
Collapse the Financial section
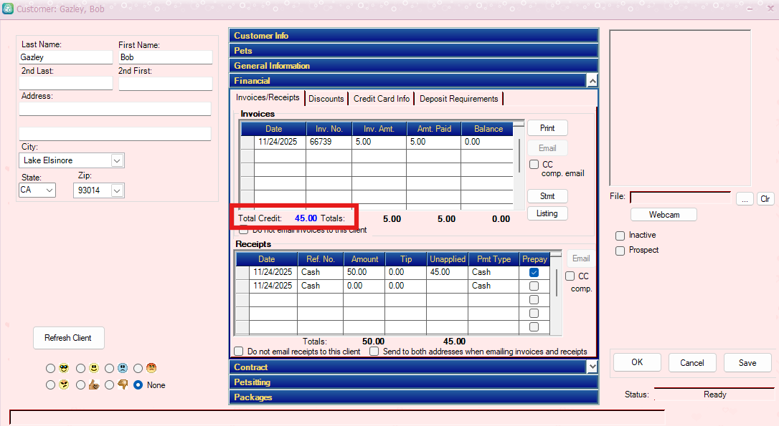592,81
